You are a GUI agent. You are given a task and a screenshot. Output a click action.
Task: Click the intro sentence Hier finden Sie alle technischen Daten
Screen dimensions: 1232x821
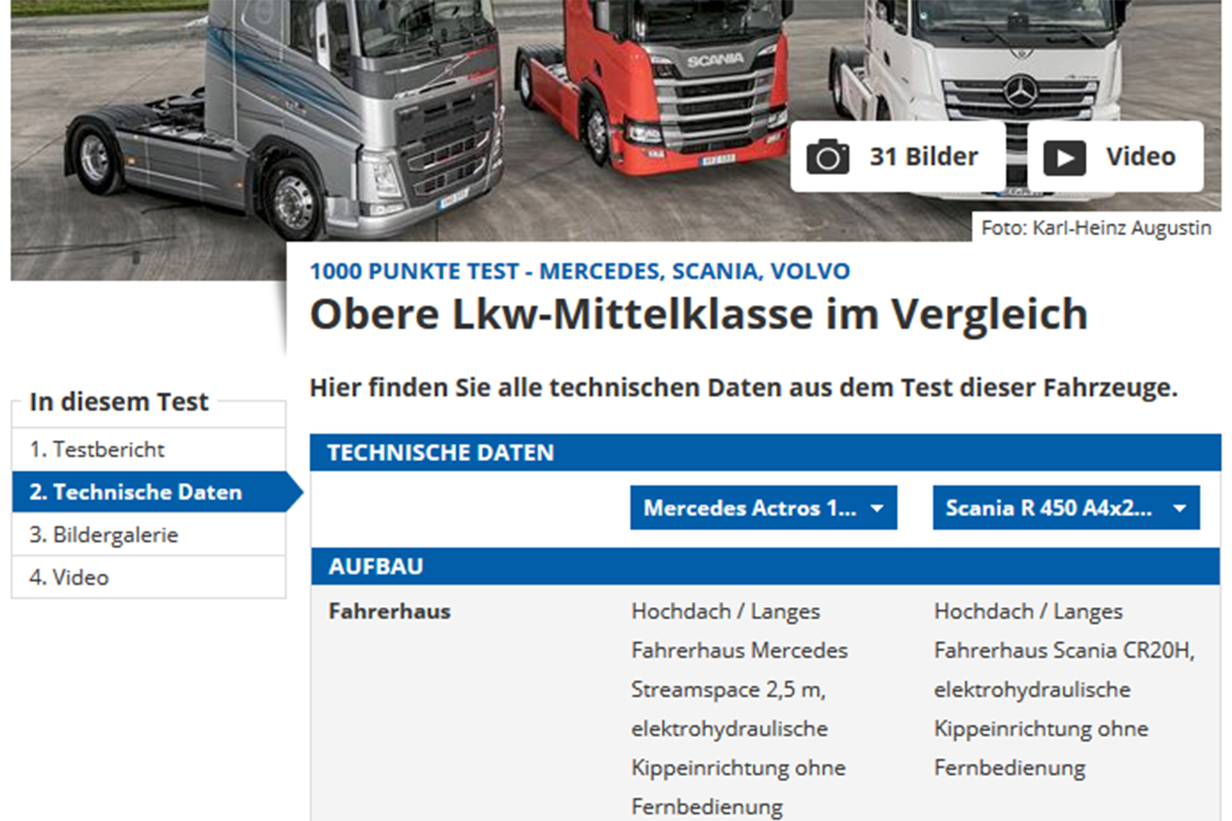point(743,388)
